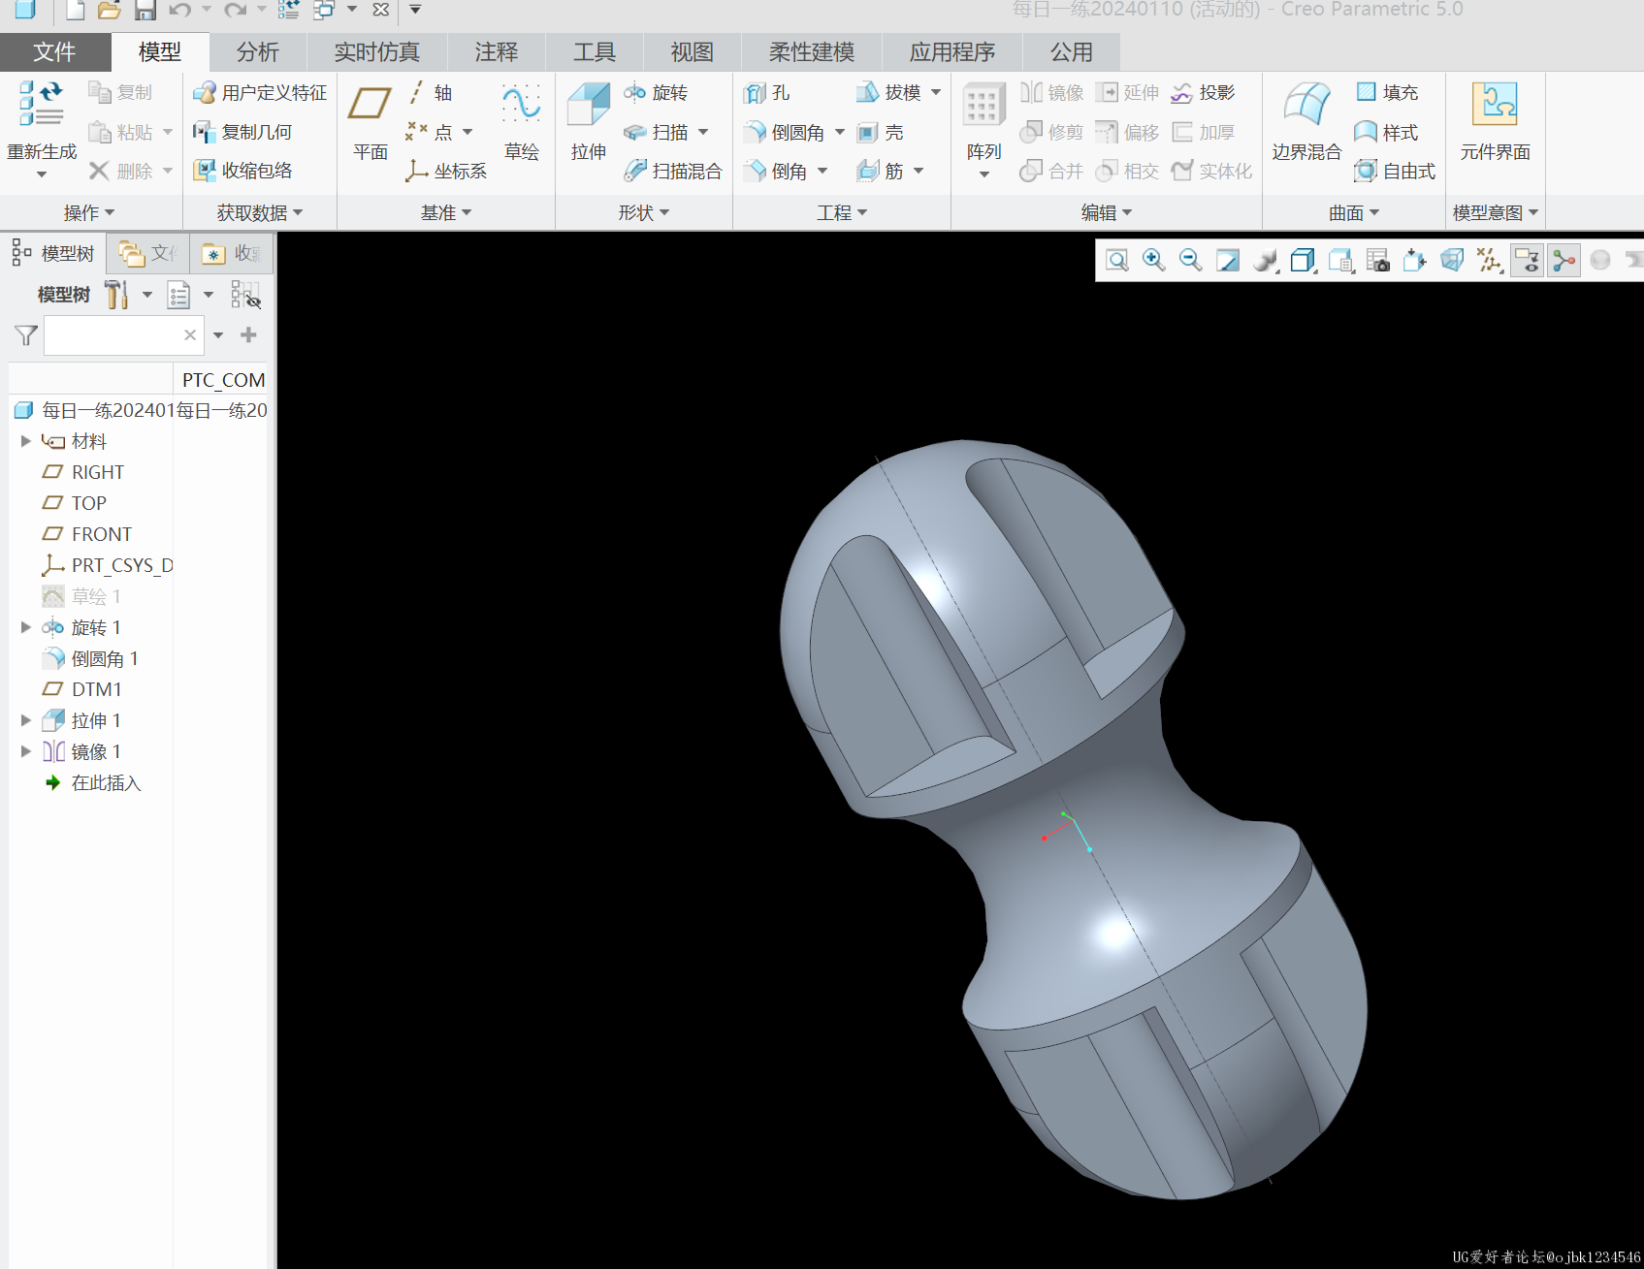
Task: Clear the model tree search box
Action: [x=190, y=335]
